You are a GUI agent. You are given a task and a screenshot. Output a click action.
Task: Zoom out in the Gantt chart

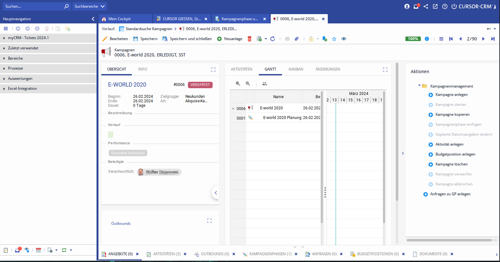click(x=238, y=84)
